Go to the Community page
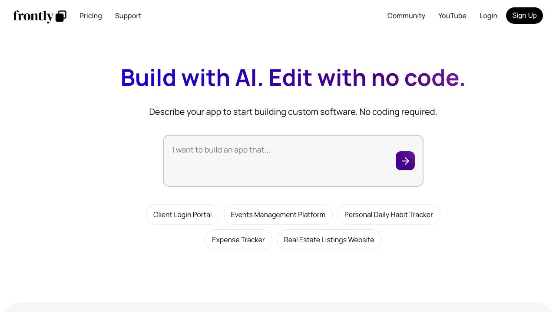This screenshot has width=556, height=312. [x=406, y=16]
